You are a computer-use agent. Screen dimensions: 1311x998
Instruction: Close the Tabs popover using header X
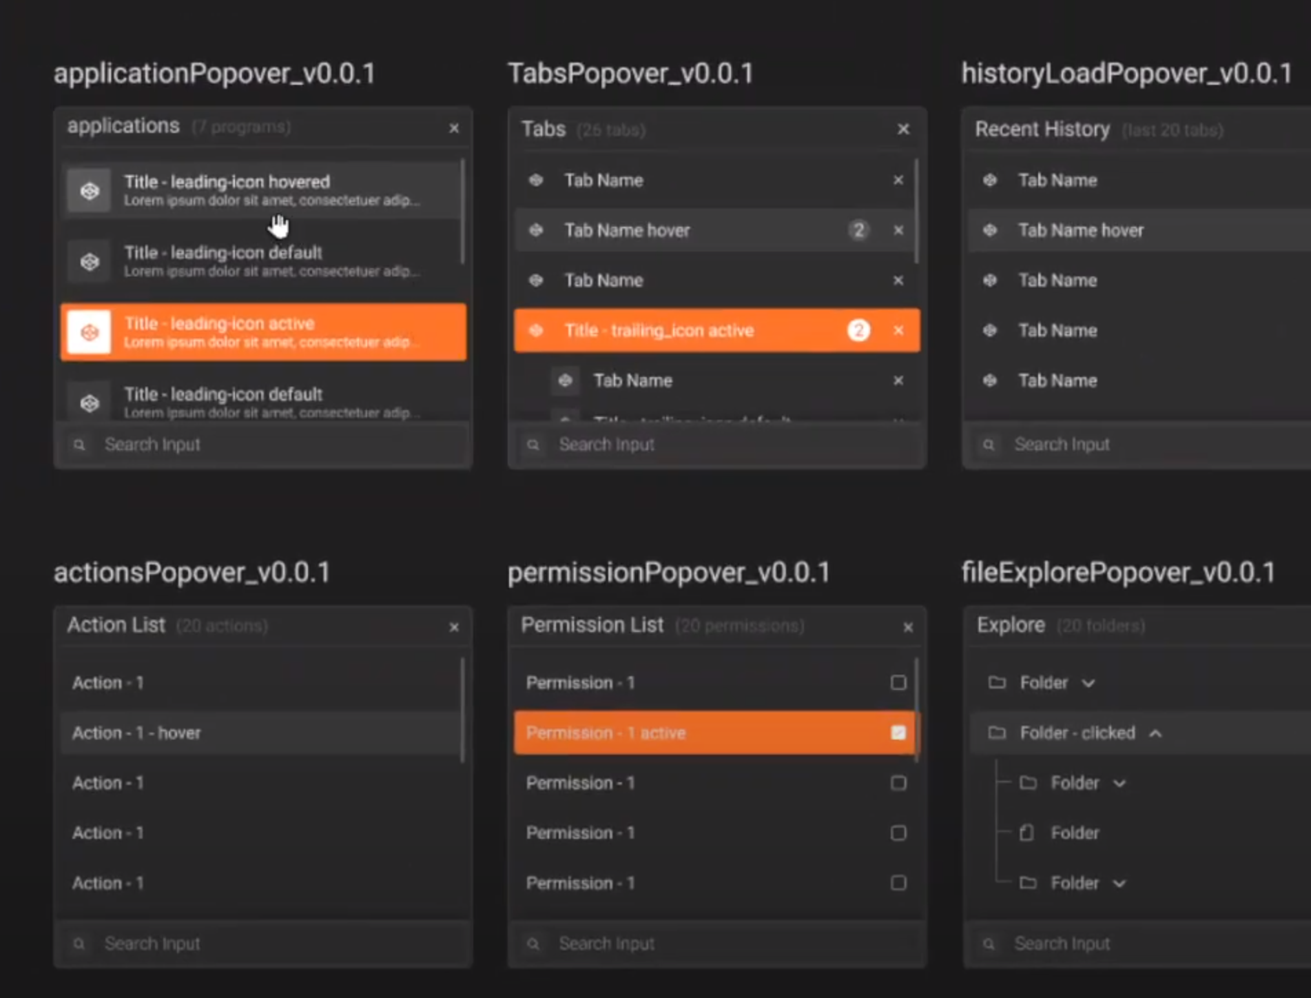point(903,130)
